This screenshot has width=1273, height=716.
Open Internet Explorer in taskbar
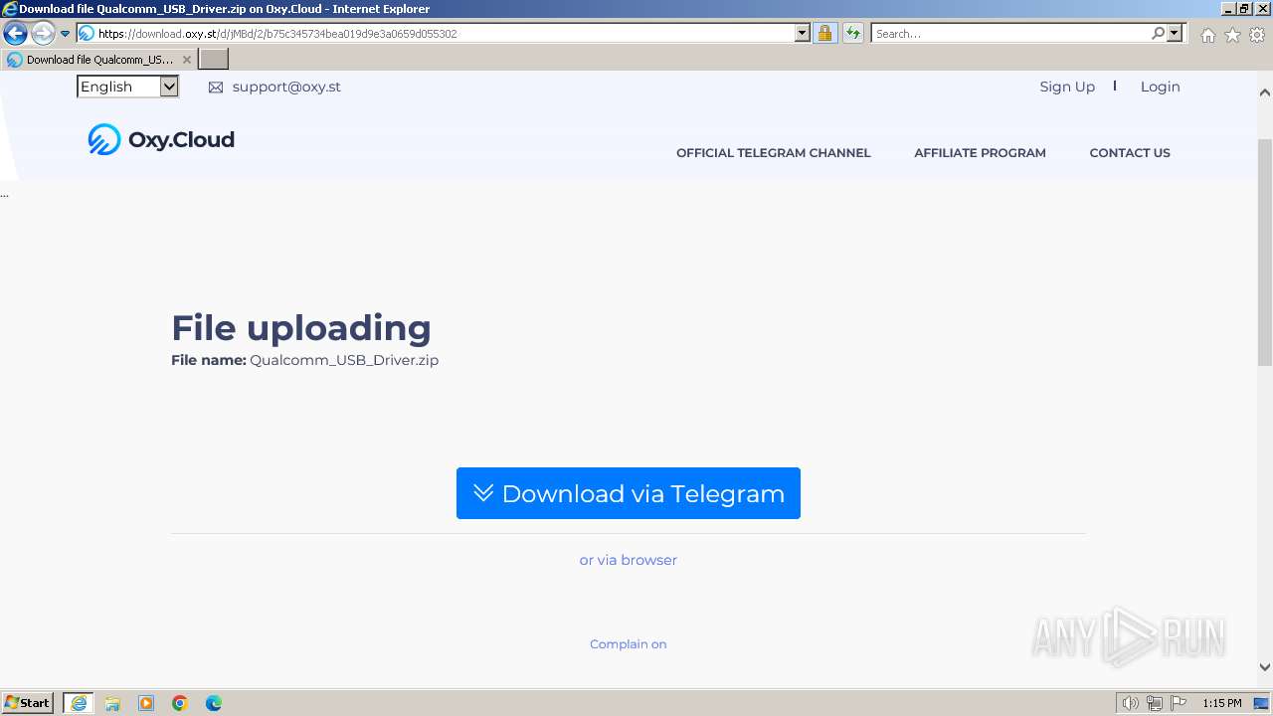click(79, 703)
